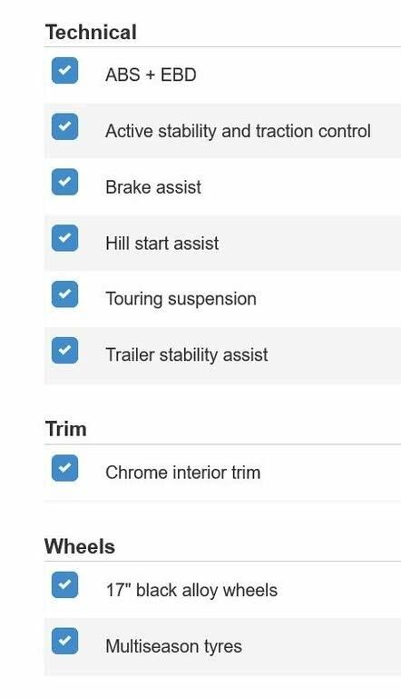Click the Trailer stability assist label text

click(187, 355)
